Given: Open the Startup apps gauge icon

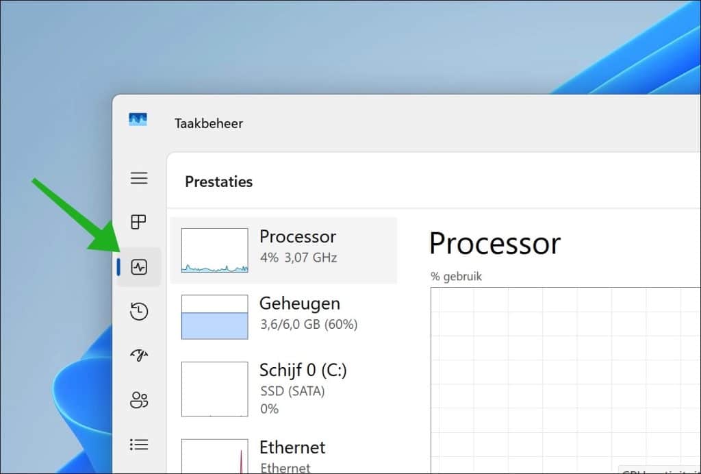Looking at the screenshot, I should tap(139, 355).
